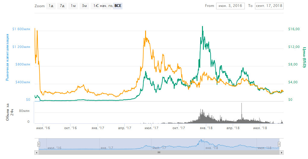Click the "окт. '17" date label
The image size is (308, 159).
(x=179, y=128)
